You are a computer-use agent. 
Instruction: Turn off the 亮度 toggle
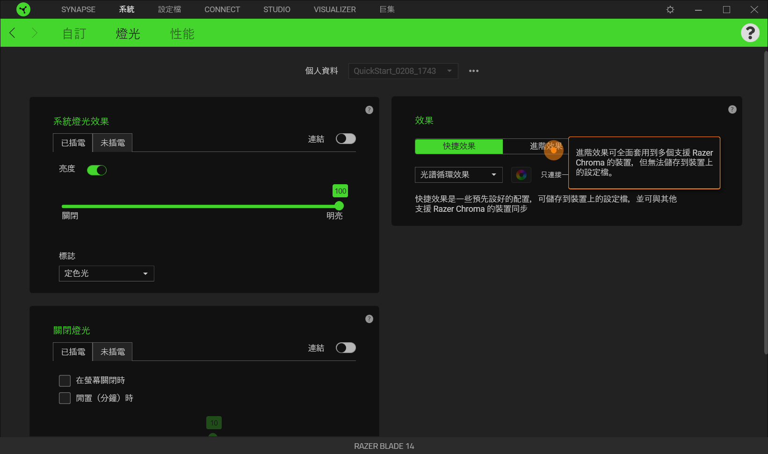coord(97,170)
